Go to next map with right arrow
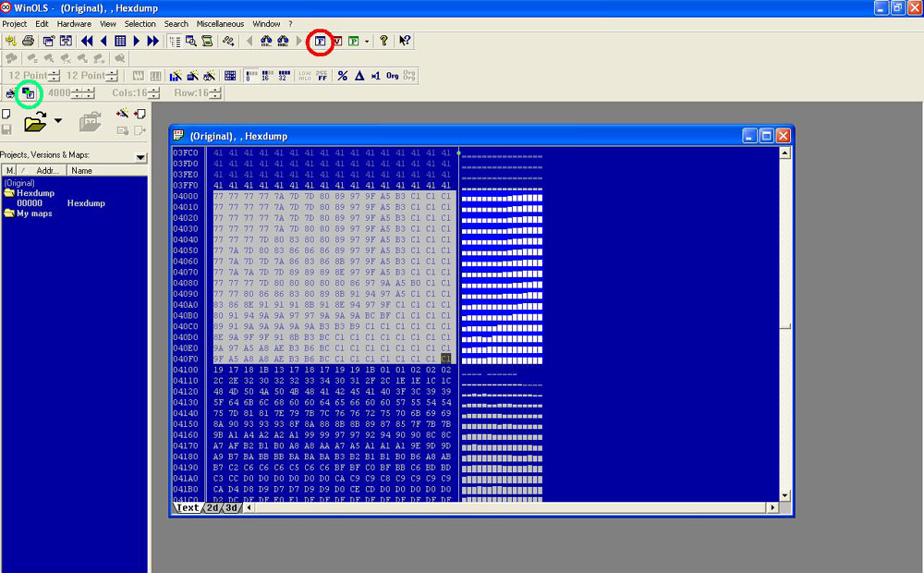This screenshot has height=573, width=924. pos(137,41)
